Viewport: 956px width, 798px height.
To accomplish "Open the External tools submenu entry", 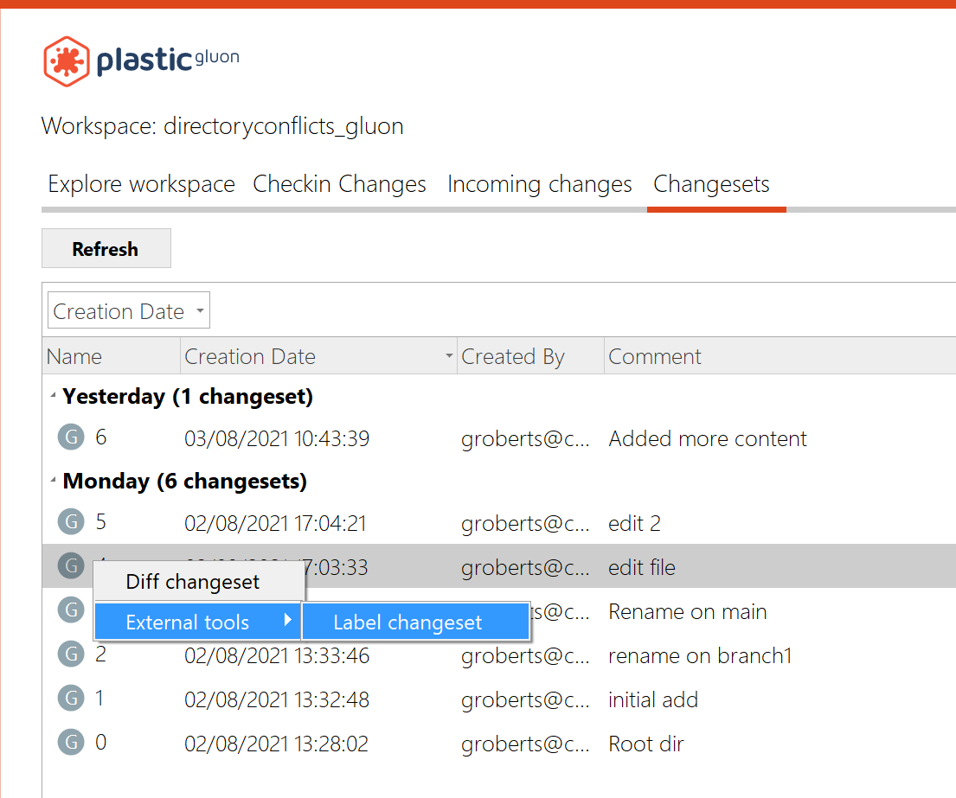I will point(188,622).
